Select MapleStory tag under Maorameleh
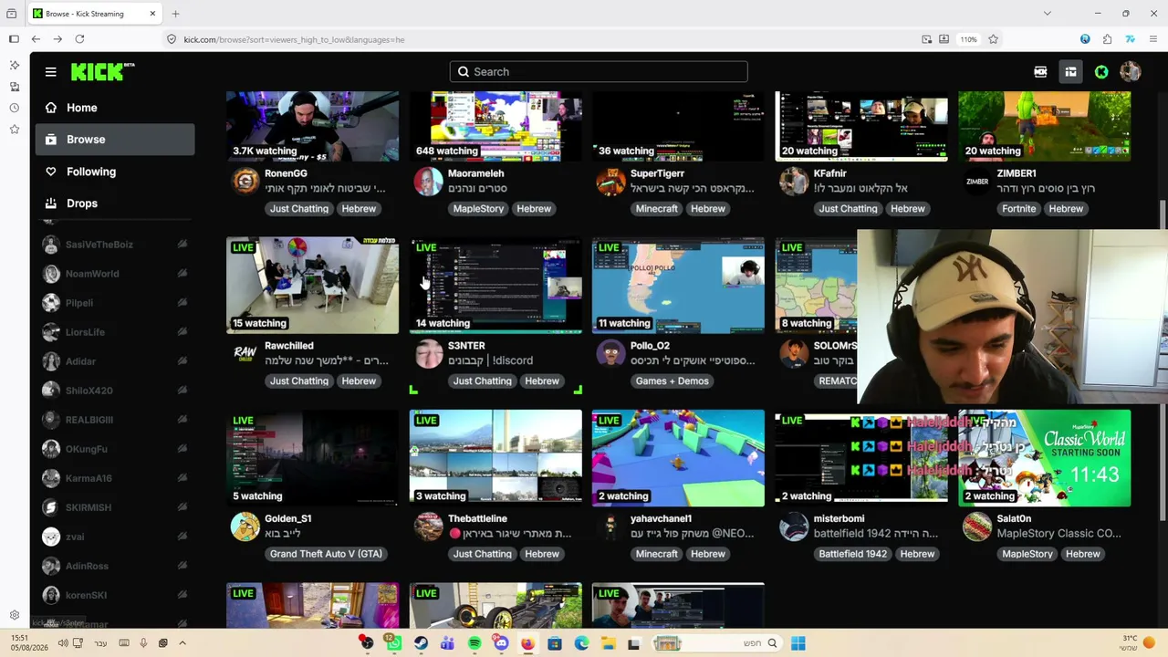This screenshot has width=1168, height=657. click(478, 209)
